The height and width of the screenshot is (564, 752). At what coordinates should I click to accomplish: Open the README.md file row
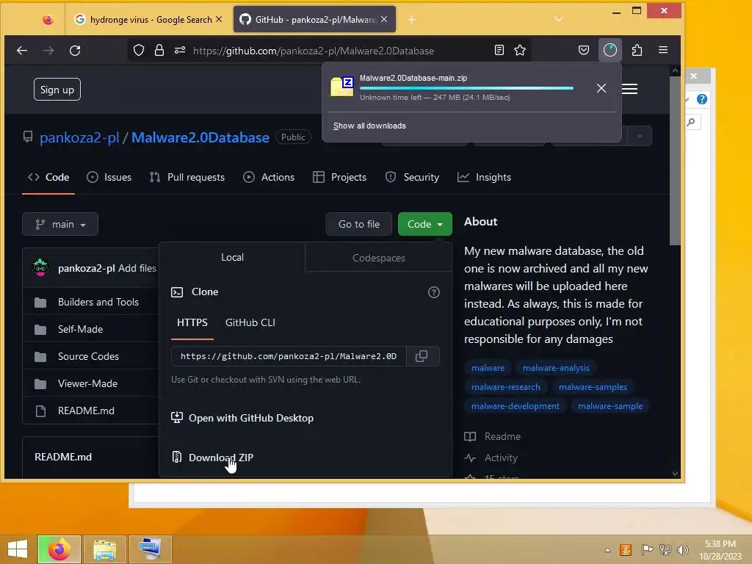(x=86, y=411)
